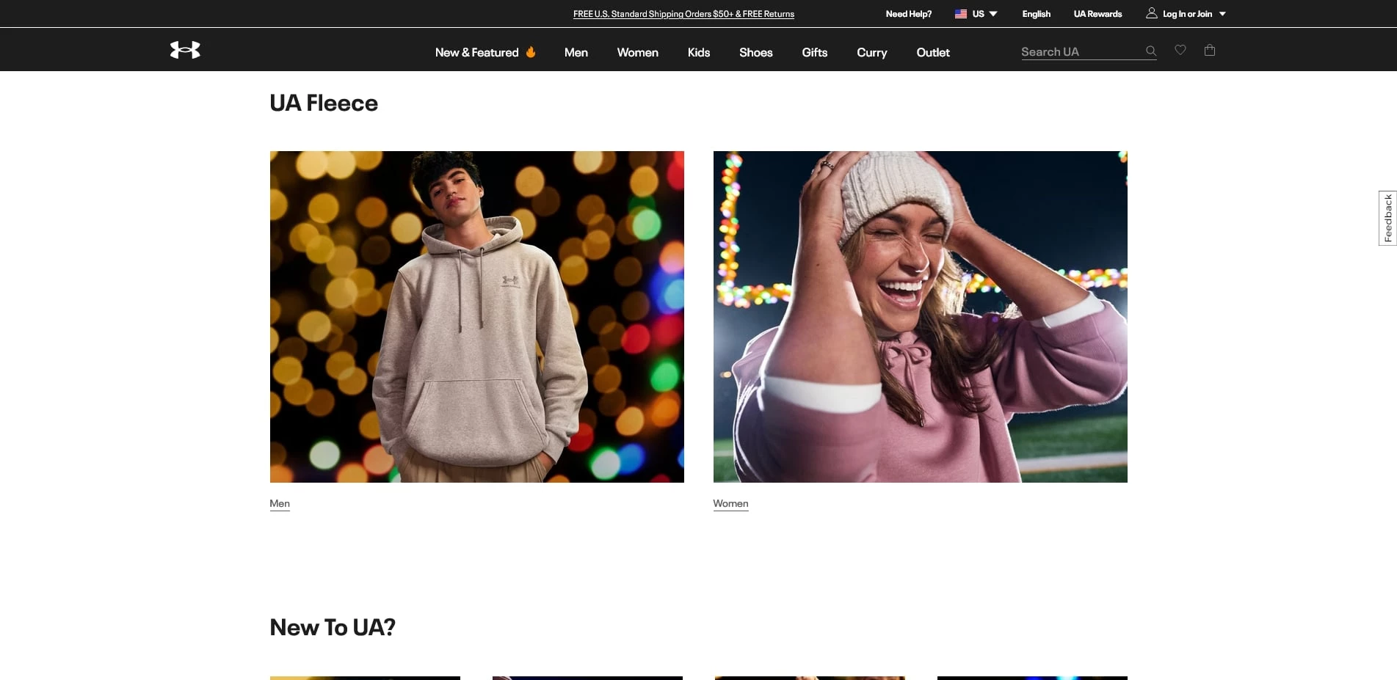Open the Feedback side tab
The height and width of the screenshot is (680, 1397).
point(1387,218)
